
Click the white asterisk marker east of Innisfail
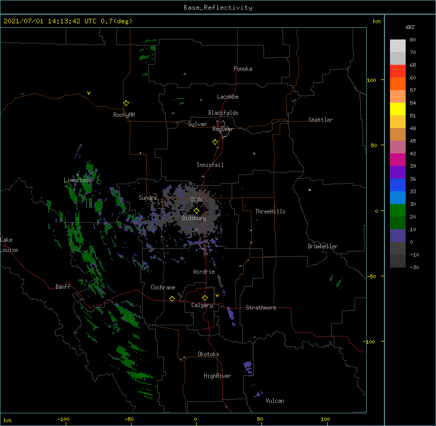(x=254, y=153)
